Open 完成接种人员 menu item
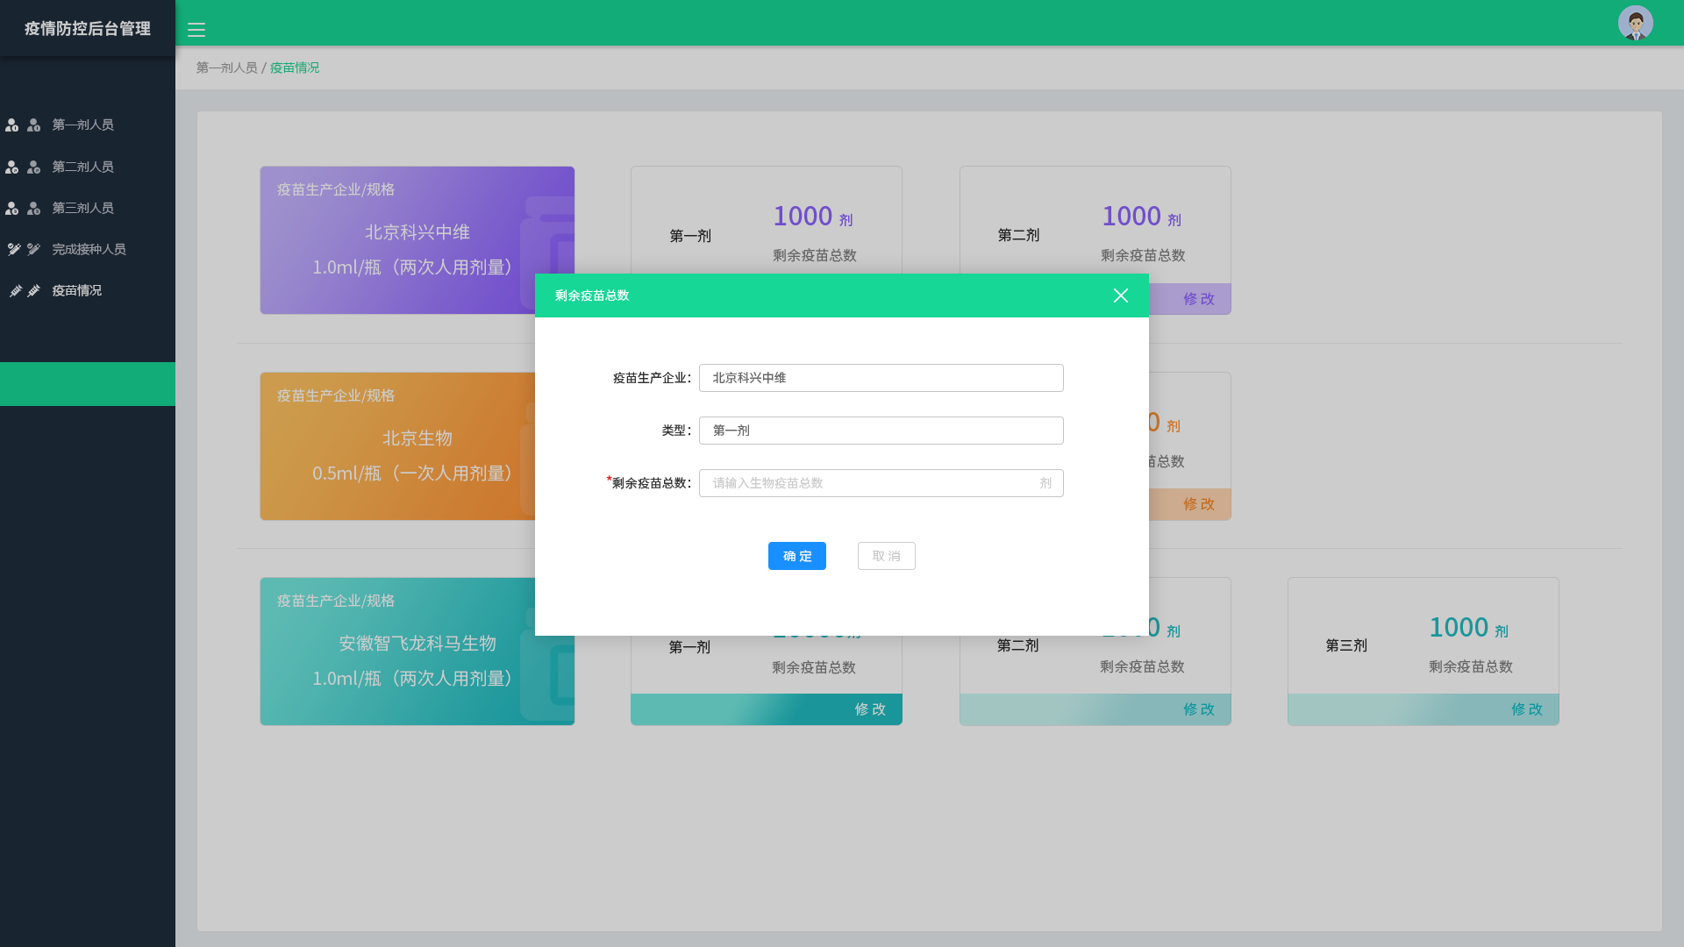Screen dimensions: 1684x947 [88, 249]
